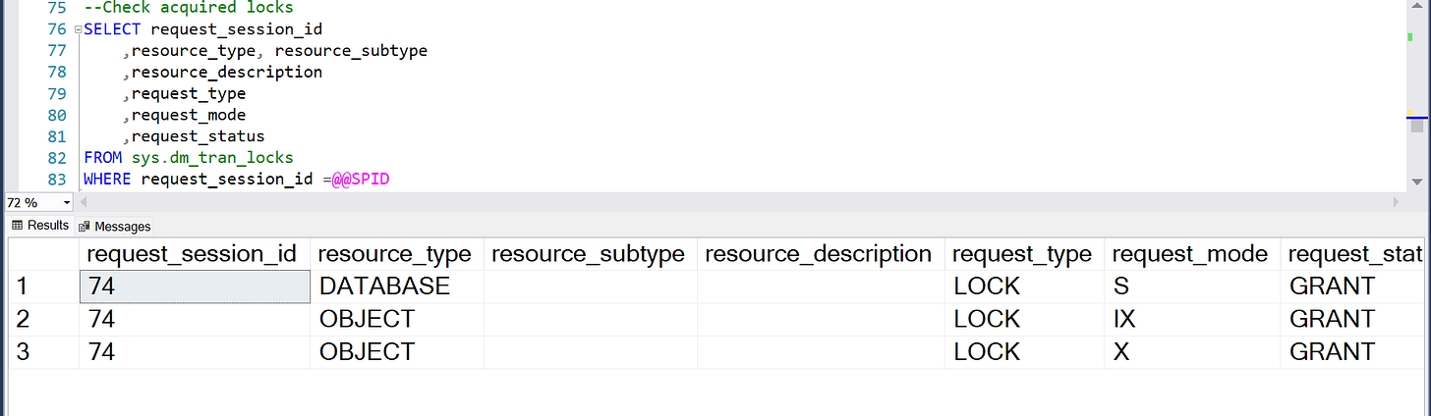Click the request_mode column header
The width and height of the screenshot is (1431, 416).
(1192, 254)
